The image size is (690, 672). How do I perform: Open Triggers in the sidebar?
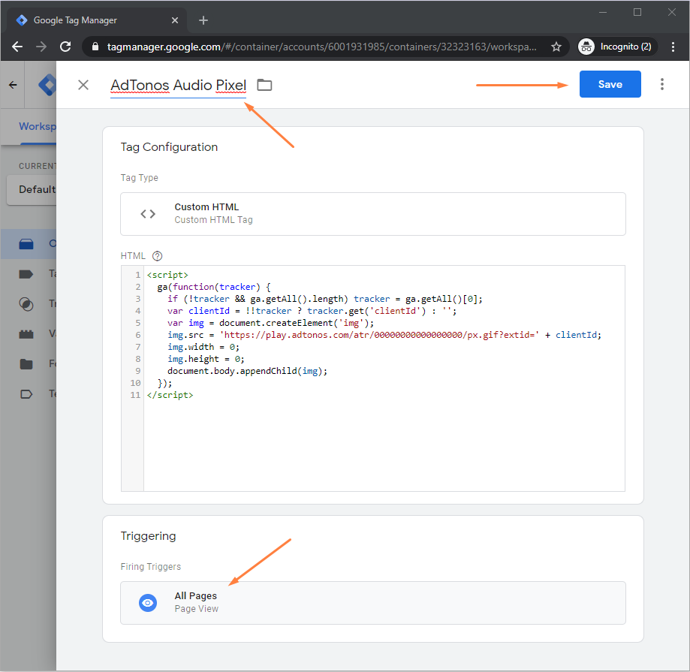coord(29,304)
